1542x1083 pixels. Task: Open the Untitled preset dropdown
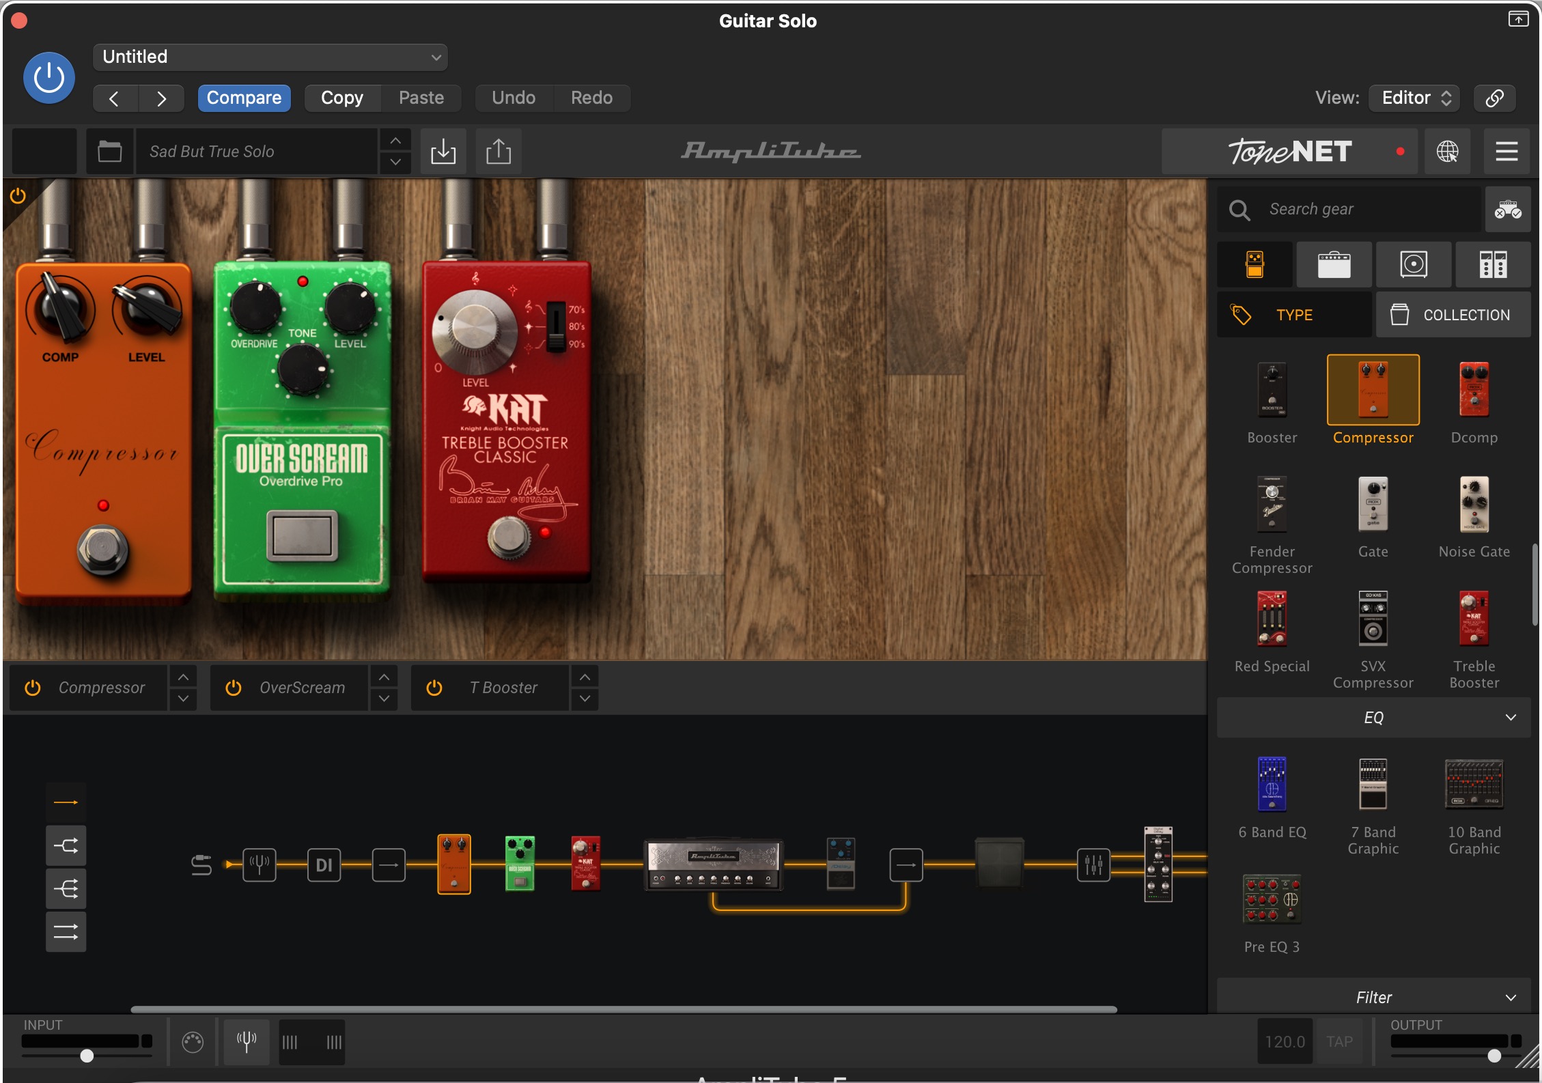coord(270,57)
